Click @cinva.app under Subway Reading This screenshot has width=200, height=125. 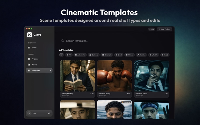tap(65, 96)
